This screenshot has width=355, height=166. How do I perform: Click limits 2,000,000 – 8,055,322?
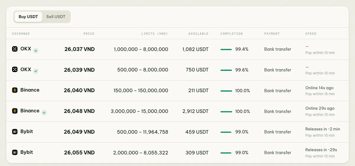(141, 153)
